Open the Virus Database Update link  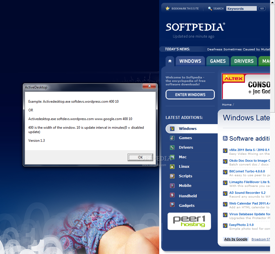click(x=250, y=214)
